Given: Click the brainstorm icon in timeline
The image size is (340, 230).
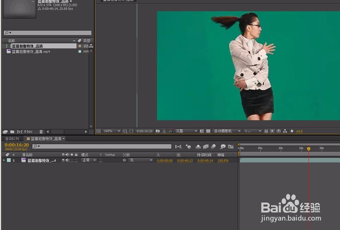Looking at the screenshot, I should [x=223, y=147].
